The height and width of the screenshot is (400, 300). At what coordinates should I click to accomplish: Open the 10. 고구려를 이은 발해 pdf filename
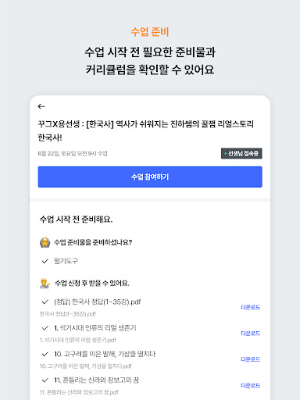click(86, 366)
